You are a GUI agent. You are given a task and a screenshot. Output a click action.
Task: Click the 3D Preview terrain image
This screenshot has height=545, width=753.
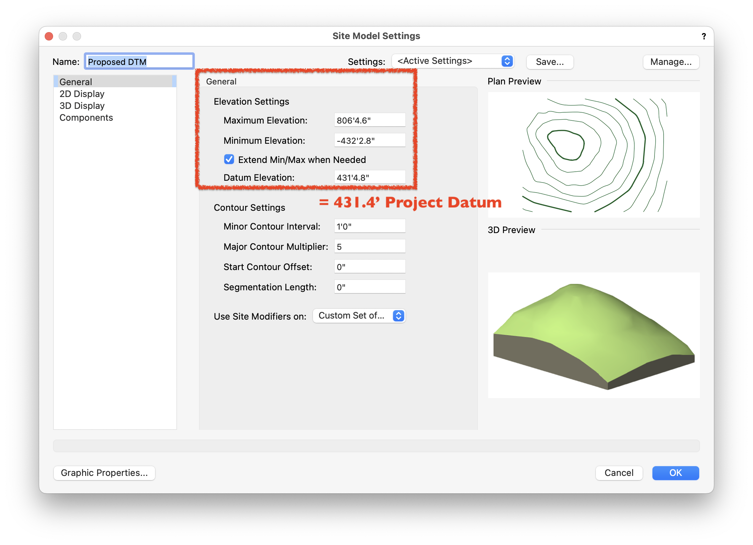[x=594, y=335]
